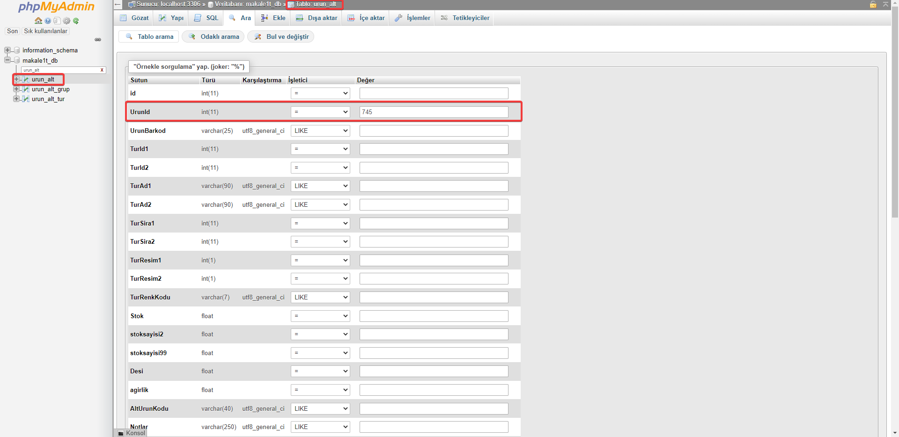Screen dimensions: 899x437
Task: Open the Ekle tab
Action: click(273, 18)
